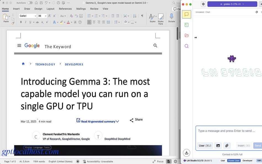Click the Word vertical scrollbar thumb
This screenshot has height=164, width=262.
[x=177, y=34]
